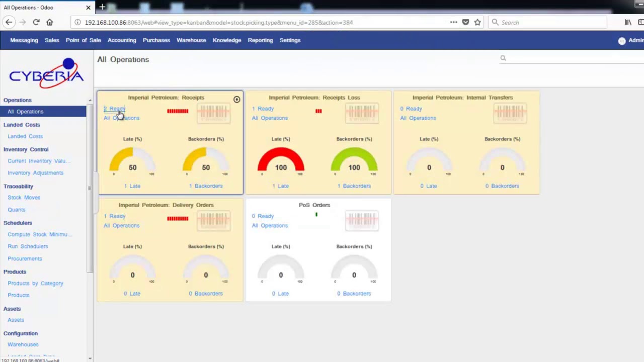Image resolution: width=644 pixels, height=362 pixels.
Task: Close the All Operations - Odoo tab
Action: click(x=88, y=8)
